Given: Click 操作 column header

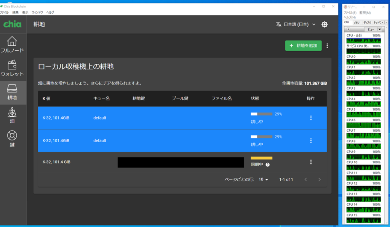Looking at the screenshot, I should coord(311,98).
